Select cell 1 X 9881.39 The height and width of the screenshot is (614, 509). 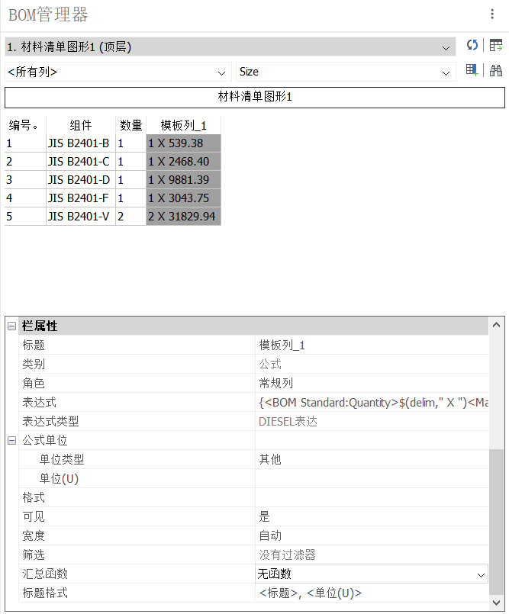(183, 180)
